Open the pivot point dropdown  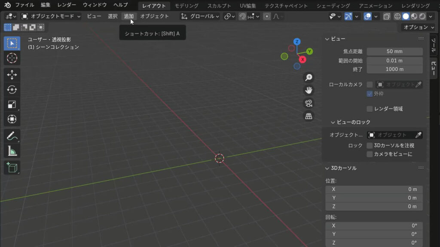click(229, 16)
